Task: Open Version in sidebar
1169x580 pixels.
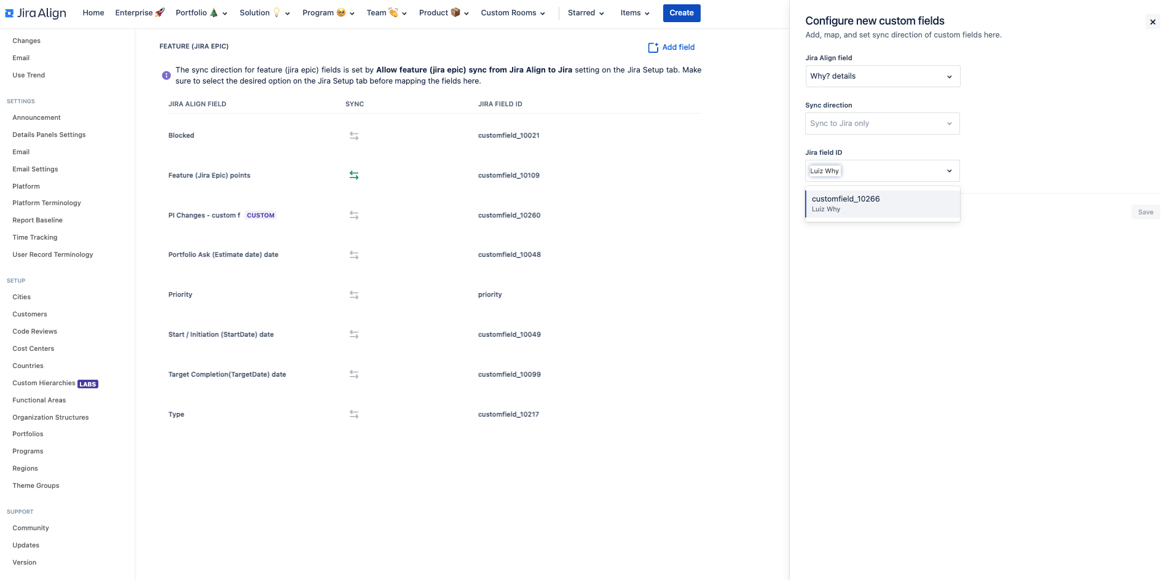Action: [25, 563]
